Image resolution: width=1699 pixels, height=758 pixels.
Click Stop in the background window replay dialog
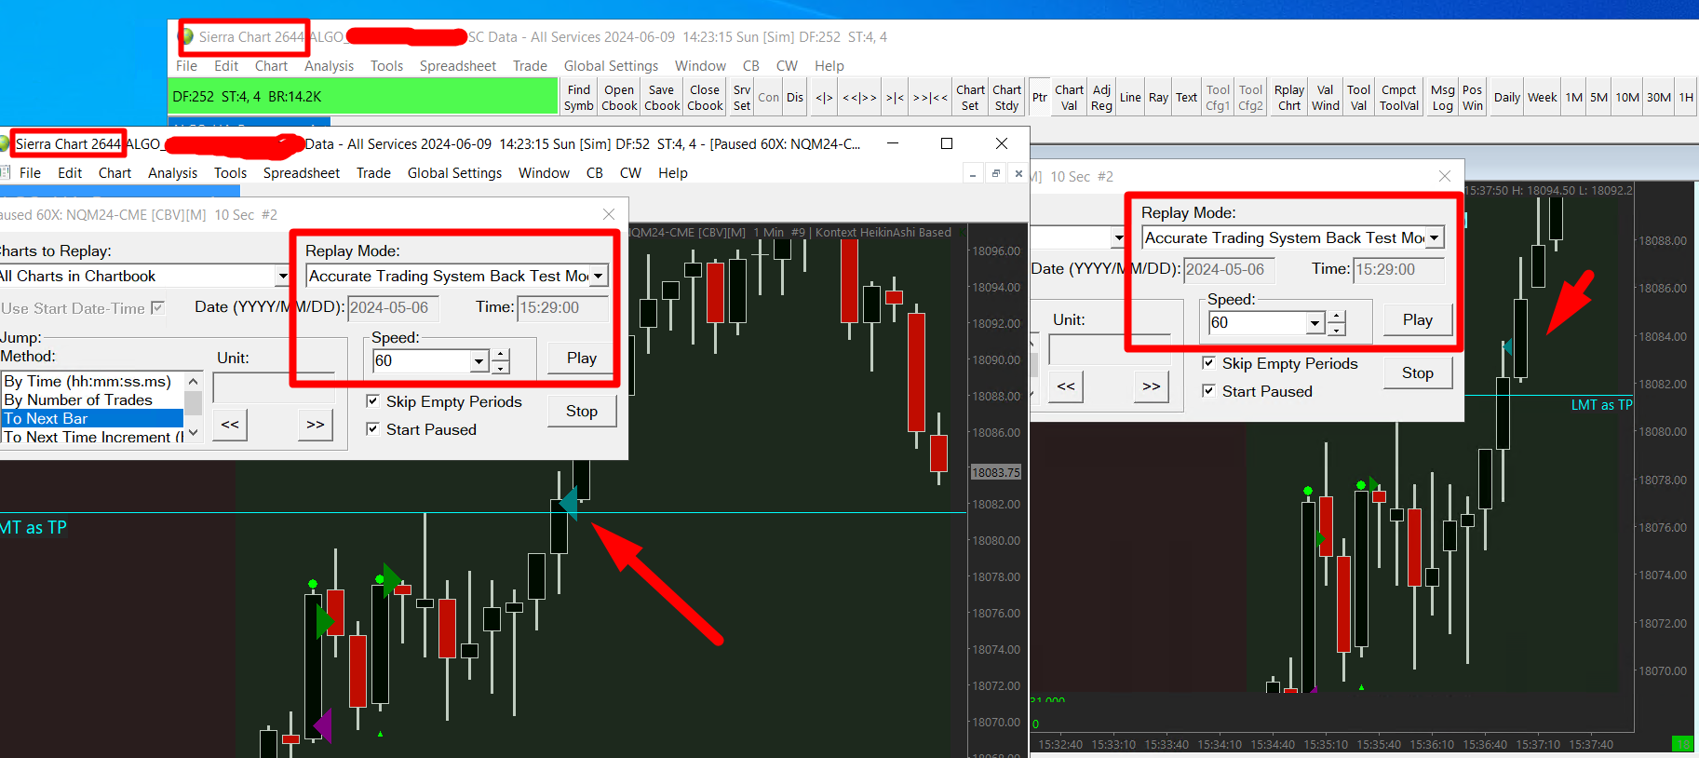(1418, 372)
